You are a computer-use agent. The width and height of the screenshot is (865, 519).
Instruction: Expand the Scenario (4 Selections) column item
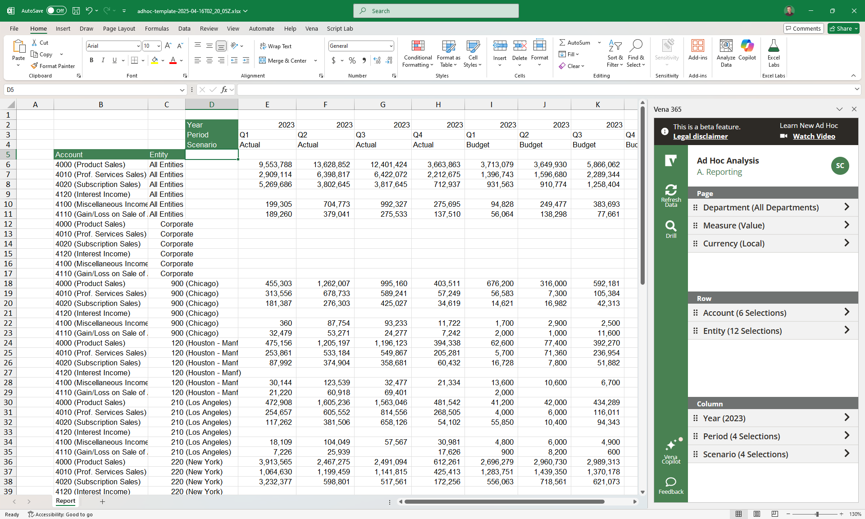[x=847, y=454]
